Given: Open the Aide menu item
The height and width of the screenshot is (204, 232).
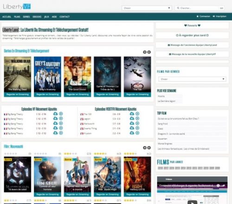Looking at the screenshot, I should coord(54,17).
